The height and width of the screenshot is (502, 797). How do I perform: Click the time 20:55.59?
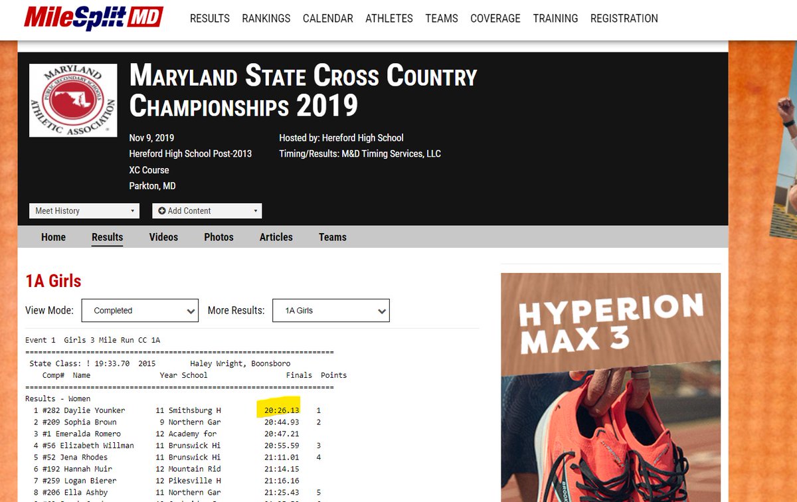[x=282, y=446]
